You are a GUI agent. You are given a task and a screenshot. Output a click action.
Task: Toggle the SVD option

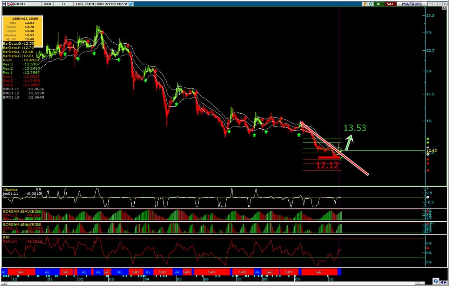(100, 4)
